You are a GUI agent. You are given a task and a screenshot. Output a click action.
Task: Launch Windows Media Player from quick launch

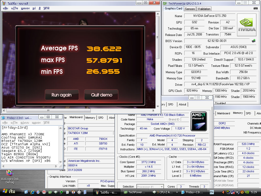point(38,192)
